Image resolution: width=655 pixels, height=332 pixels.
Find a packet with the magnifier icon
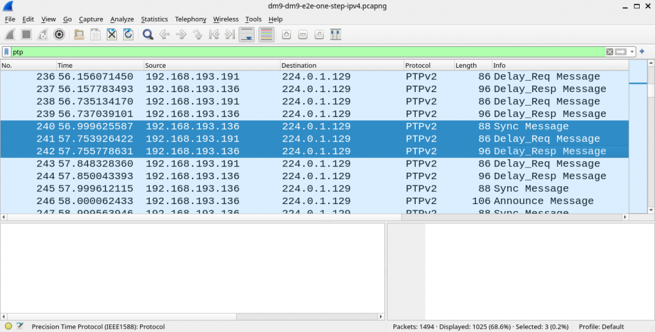click(148, 35)
